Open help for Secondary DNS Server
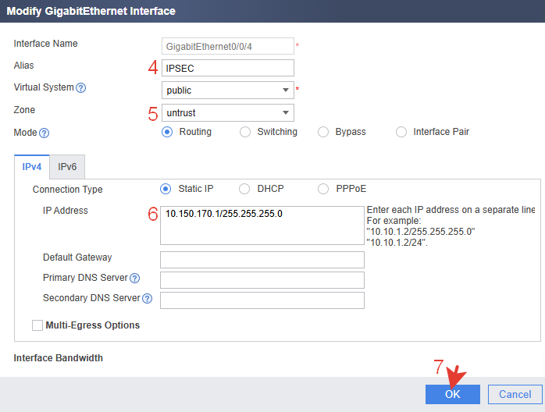The image size is (545, 412). coord(146,298)
